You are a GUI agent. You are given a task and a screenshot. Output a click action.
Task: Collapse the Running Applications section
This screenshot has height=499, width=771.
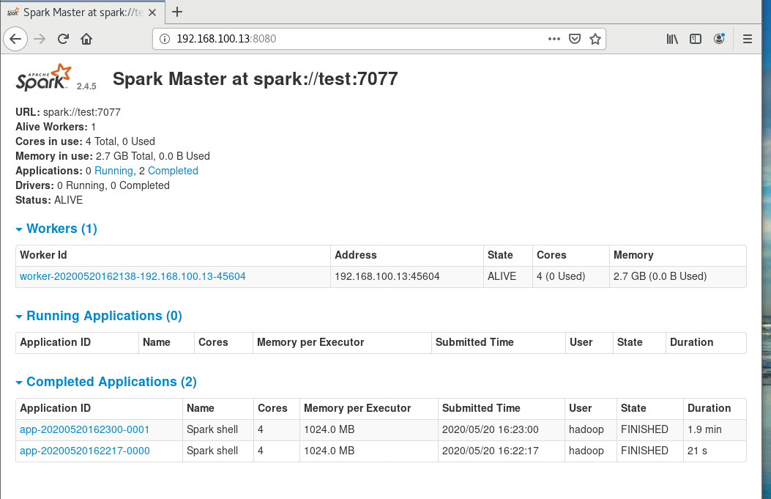pyautogui.click(x=99, y=316)
